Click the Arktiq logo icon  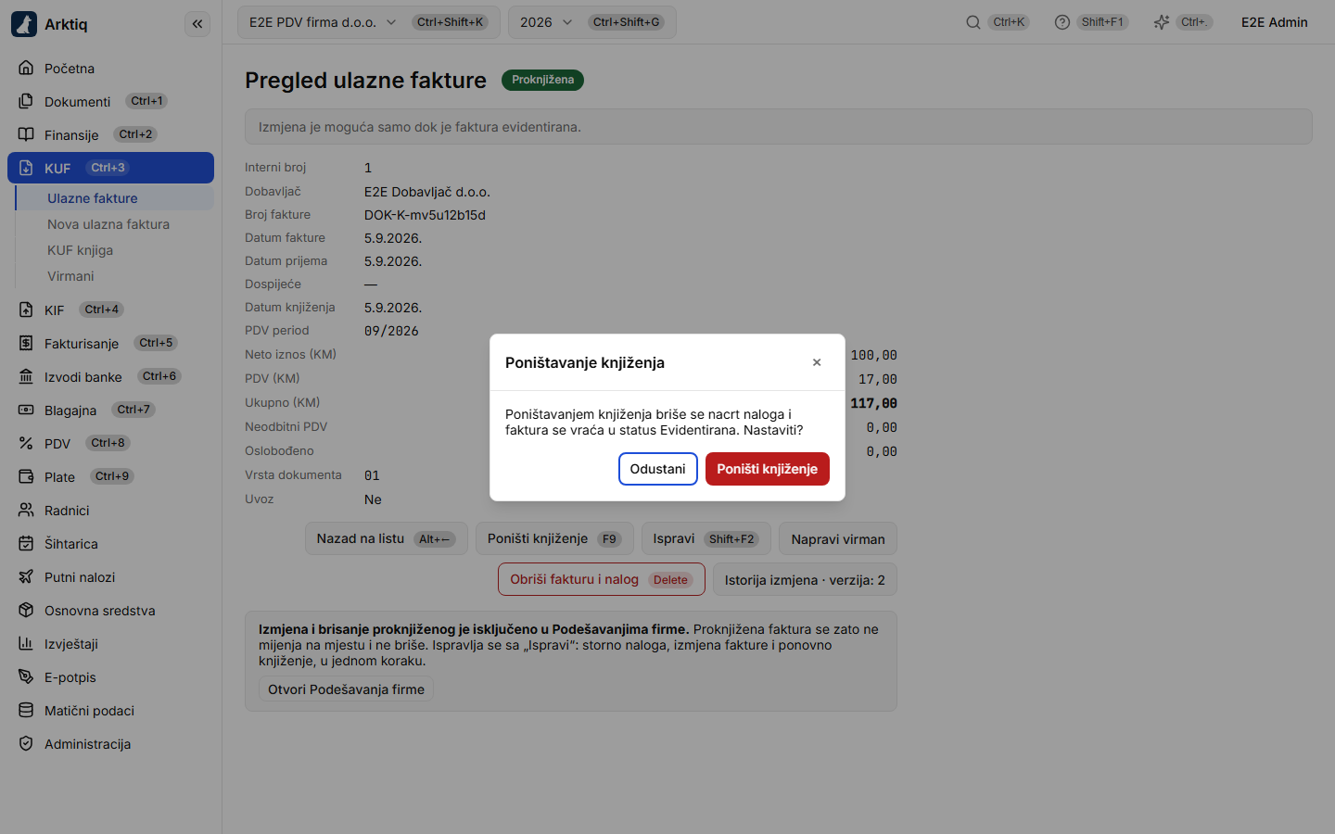(x=24, y=24)
